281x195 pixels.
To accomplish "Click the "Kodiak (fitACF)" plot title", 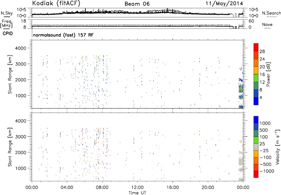I will [56, 4].
